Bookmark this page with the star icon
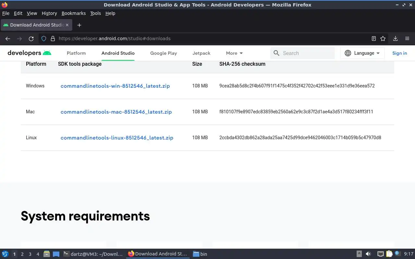The width and height of the screenshot is (415, 259). [x=383, y=39]
